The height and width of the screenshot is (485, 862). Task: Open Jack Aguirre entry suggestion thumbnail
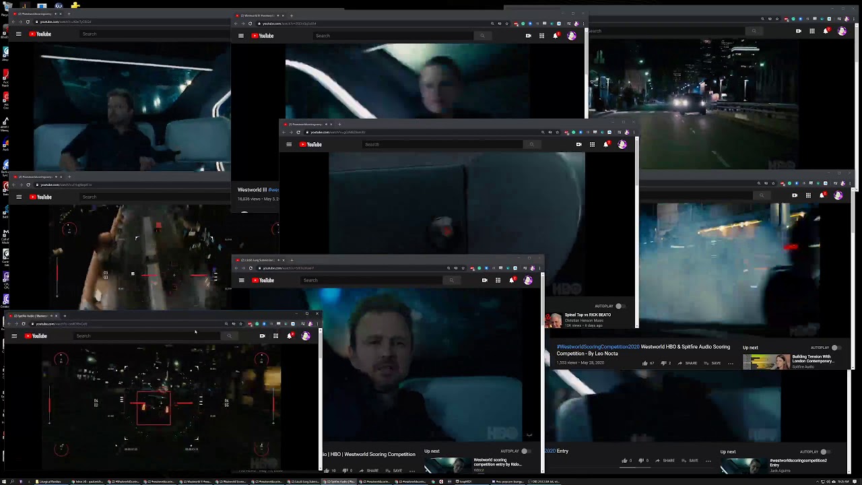(x=743, y=465)
